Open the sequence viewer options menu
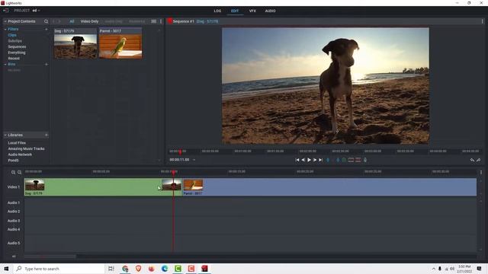Screen dimensions: 488x274 click(483, 21)
